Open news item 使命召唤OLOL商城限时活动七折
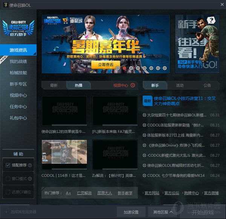Screen dimensions: 226x219 click(x=176, y=165)
